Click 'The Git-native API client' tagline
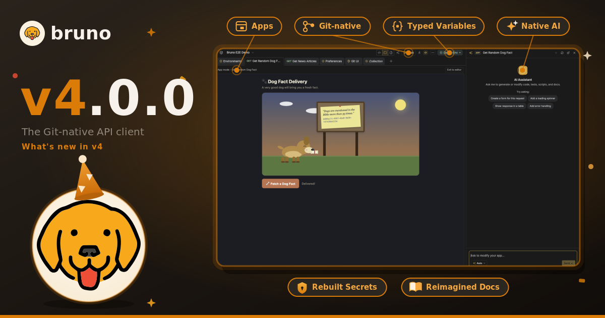Image resolution: width=605 pixels, height=318 pixels. pyautogui.click(x=83, y=132)
